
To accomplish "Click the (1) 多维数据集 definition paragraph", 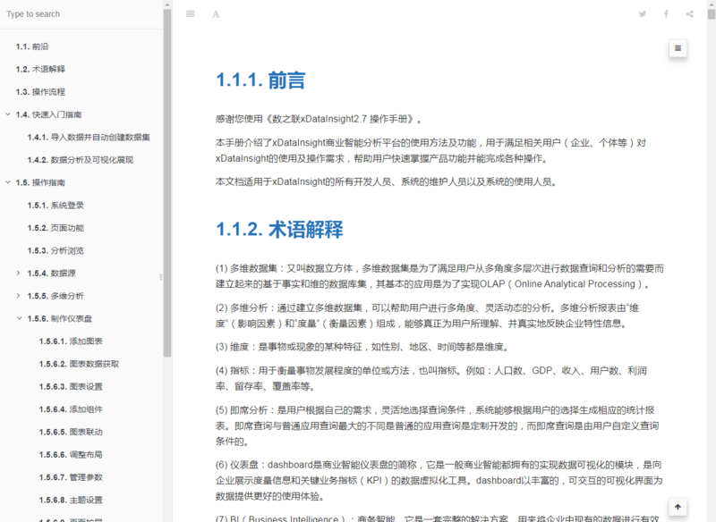I will pos(439,276).
